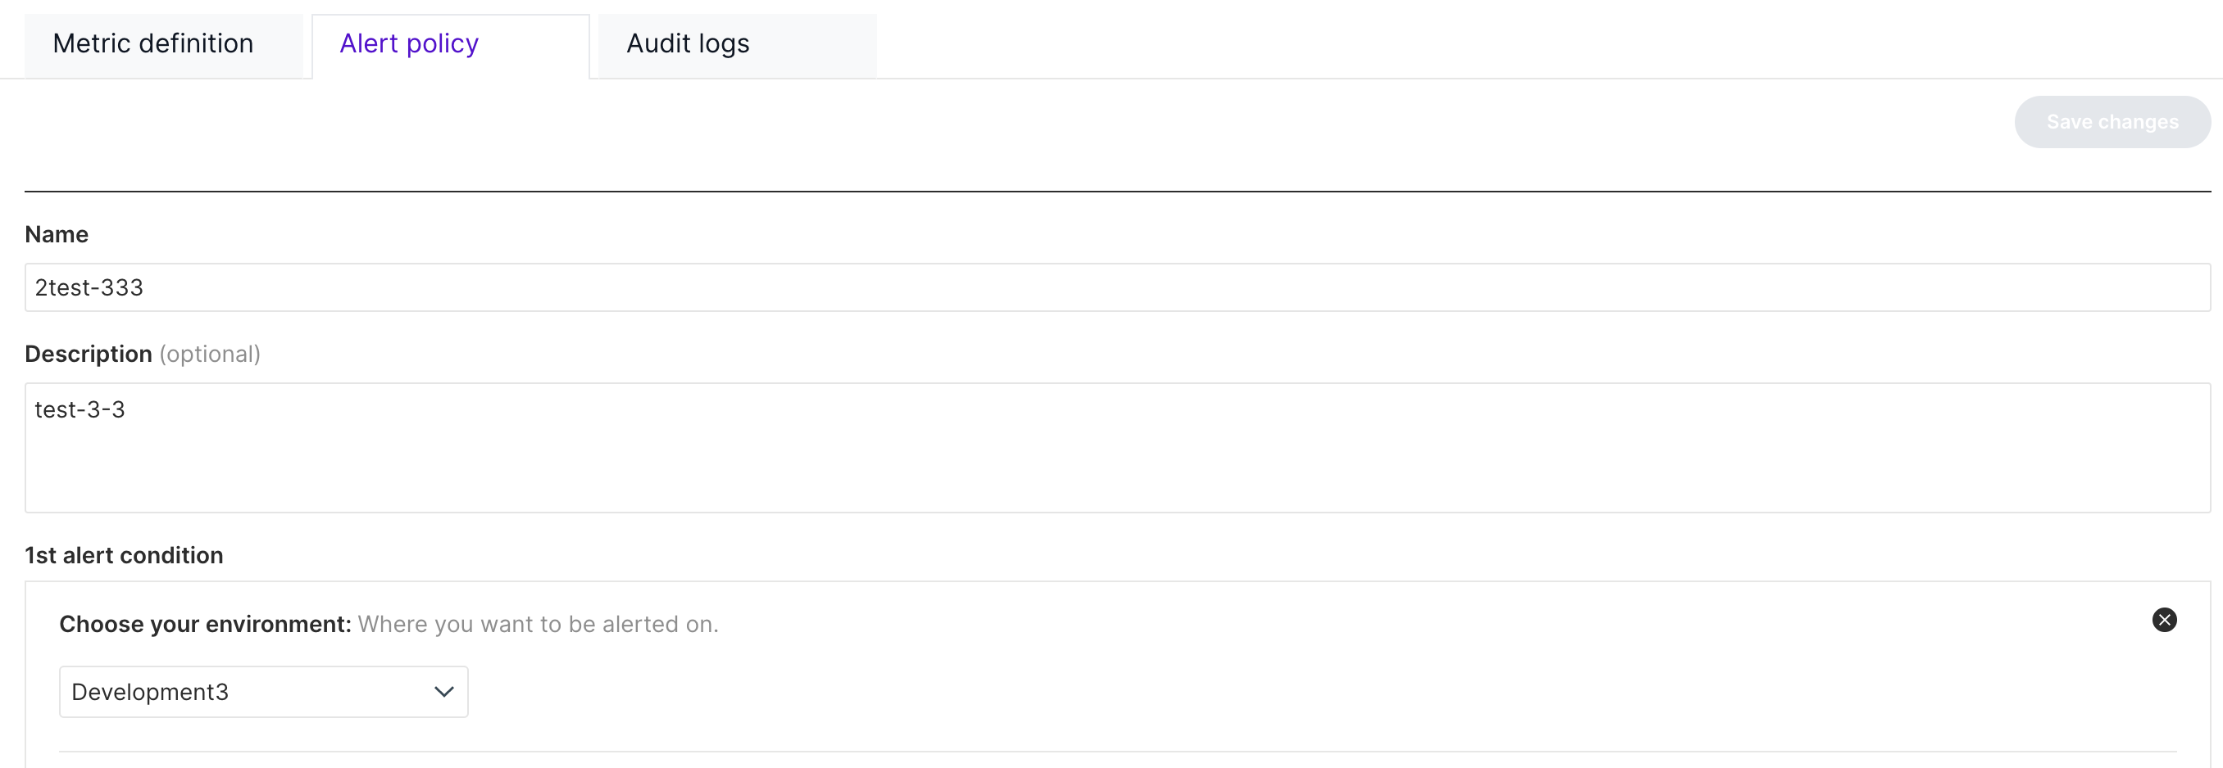Click the "Where you want to be alerted on" text
Screen dimensions: 2223x768
tap(538, 624)
